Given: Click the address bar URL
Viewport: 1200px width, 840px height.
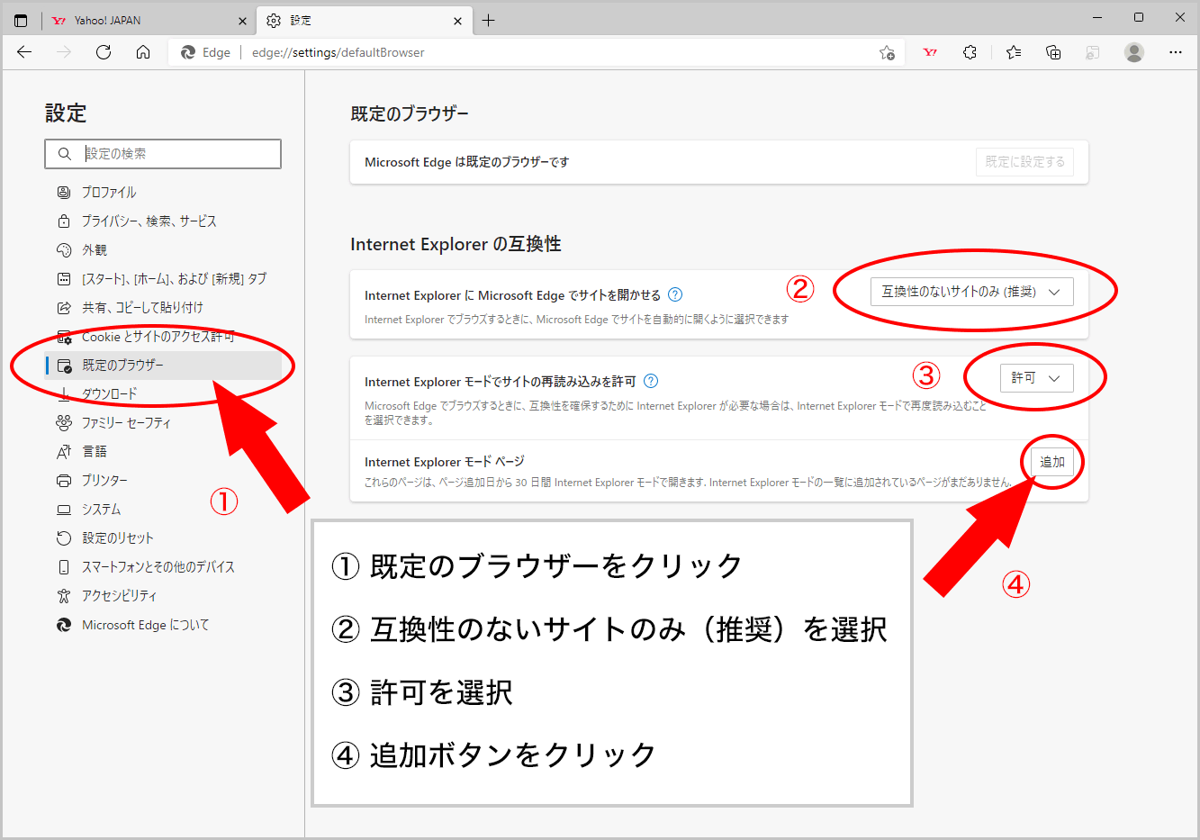Looking at the screenshot, I should tap(338, 52).
